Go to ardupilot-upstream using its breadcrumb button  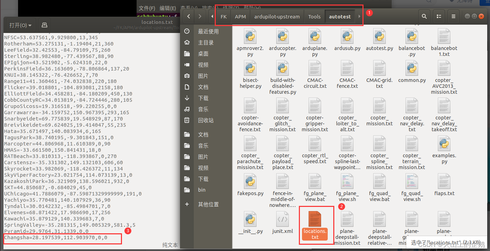click(x=277, y=16)
